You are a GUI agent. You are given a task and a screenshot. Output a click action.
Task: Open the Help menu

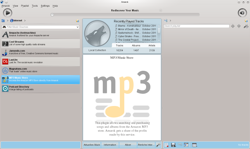pyautogui.click(x=55, y=6)
